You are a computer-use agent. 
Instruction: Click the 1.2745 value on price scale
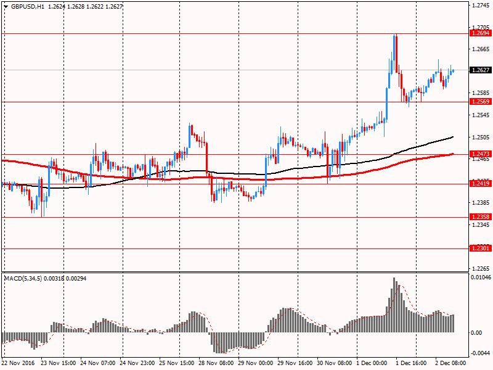coord(480,6)
